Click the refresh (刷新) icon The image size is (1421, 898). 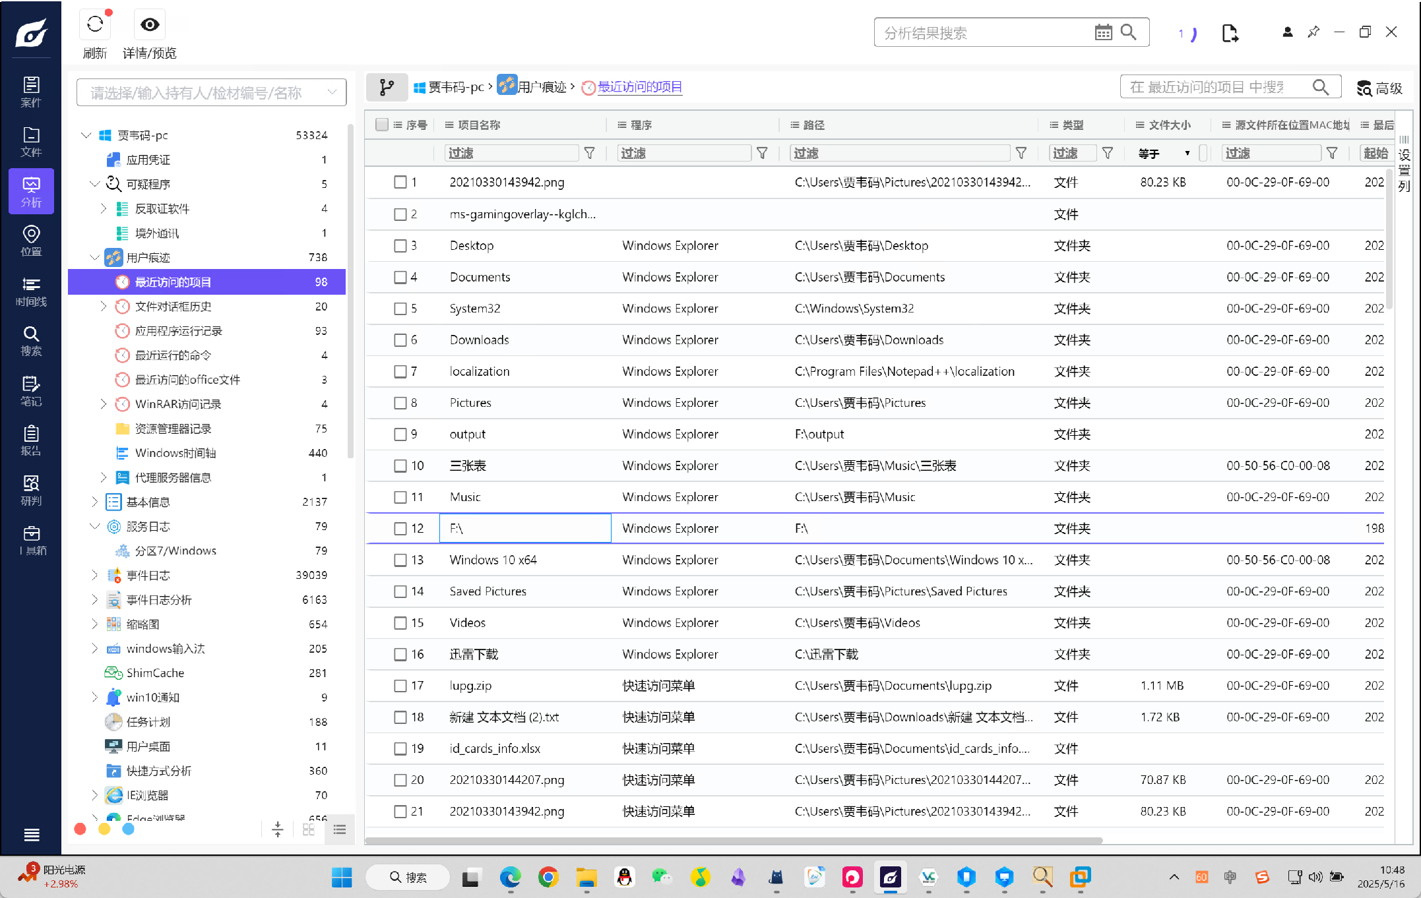click(x=95, y=24)
